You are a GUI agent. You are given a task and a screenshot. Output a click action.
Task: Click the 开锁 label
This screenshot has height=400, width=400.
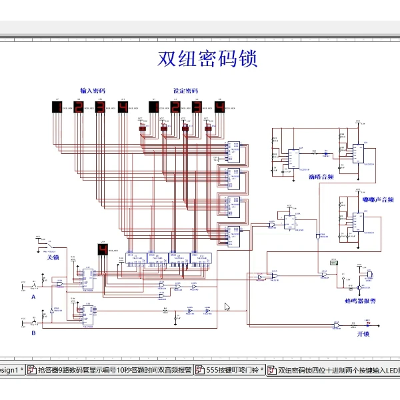tap(363, 334)
